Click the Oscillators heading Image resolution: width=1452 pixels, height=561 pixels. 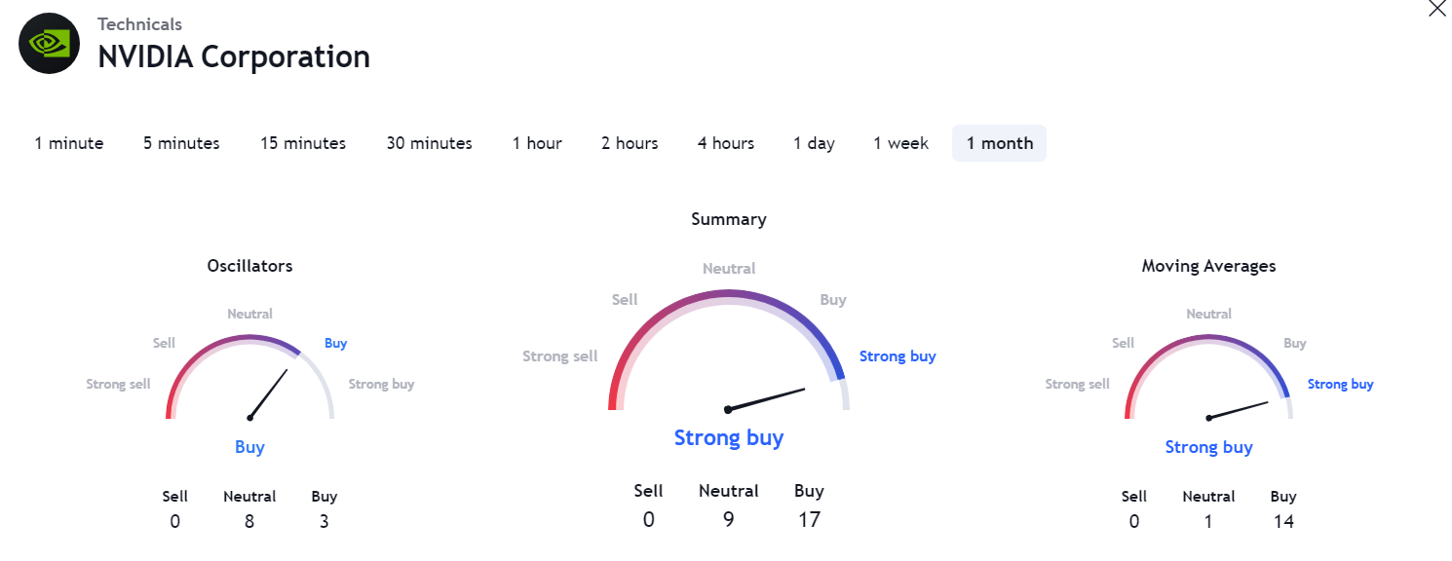coord(250,265)
